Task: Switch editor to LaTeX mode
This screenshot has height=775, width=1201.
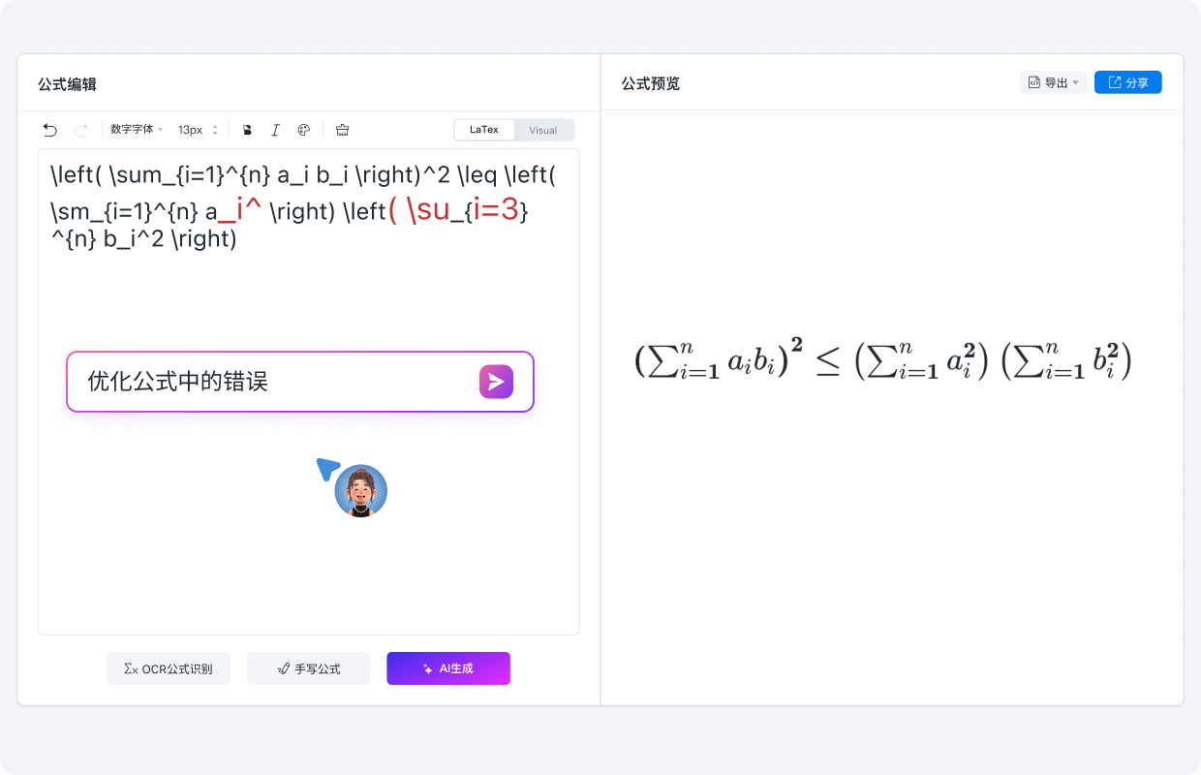Action: click(x=484, y=130)
